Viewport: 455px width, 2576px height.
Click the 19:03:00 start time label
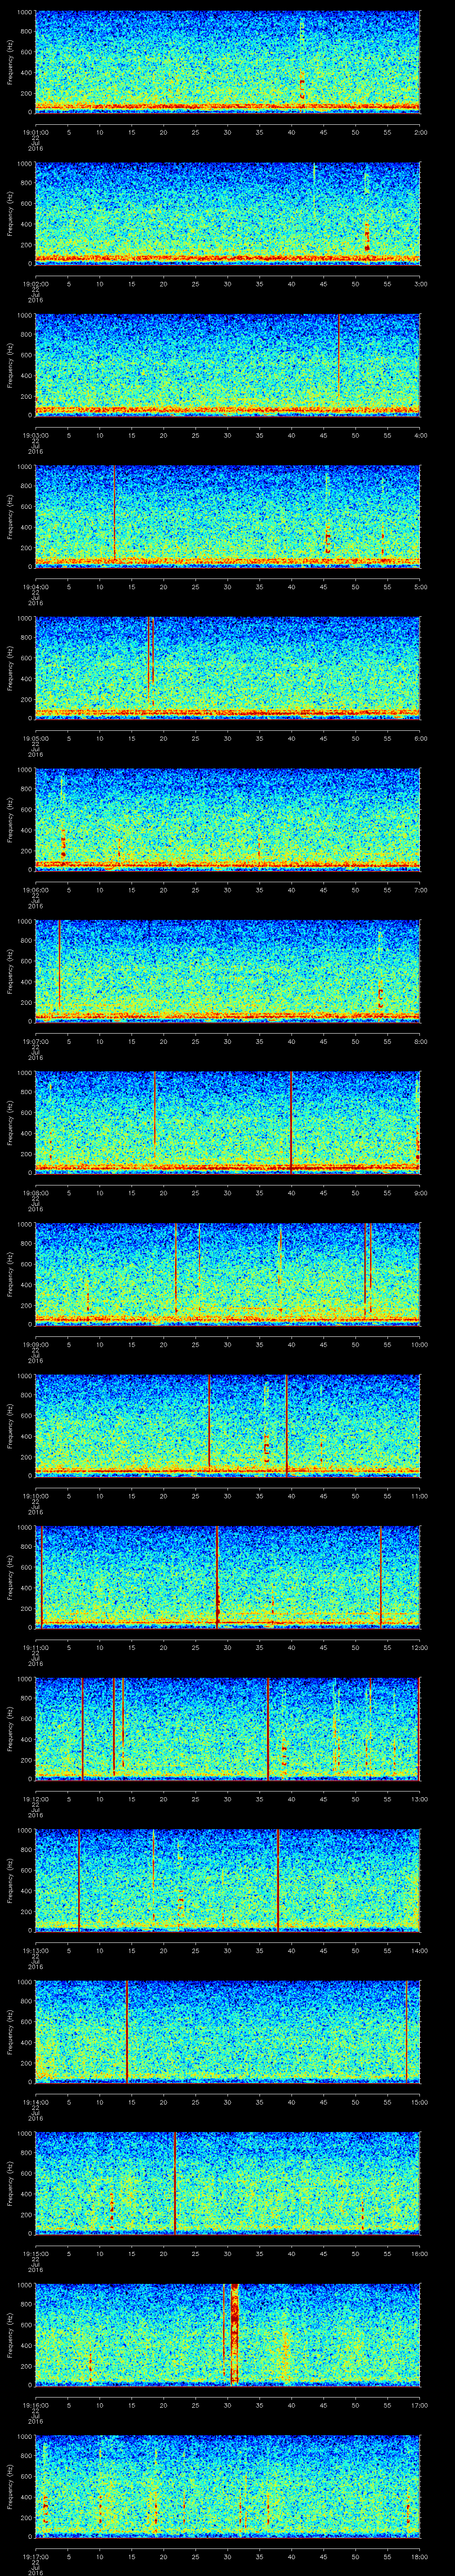35,435
